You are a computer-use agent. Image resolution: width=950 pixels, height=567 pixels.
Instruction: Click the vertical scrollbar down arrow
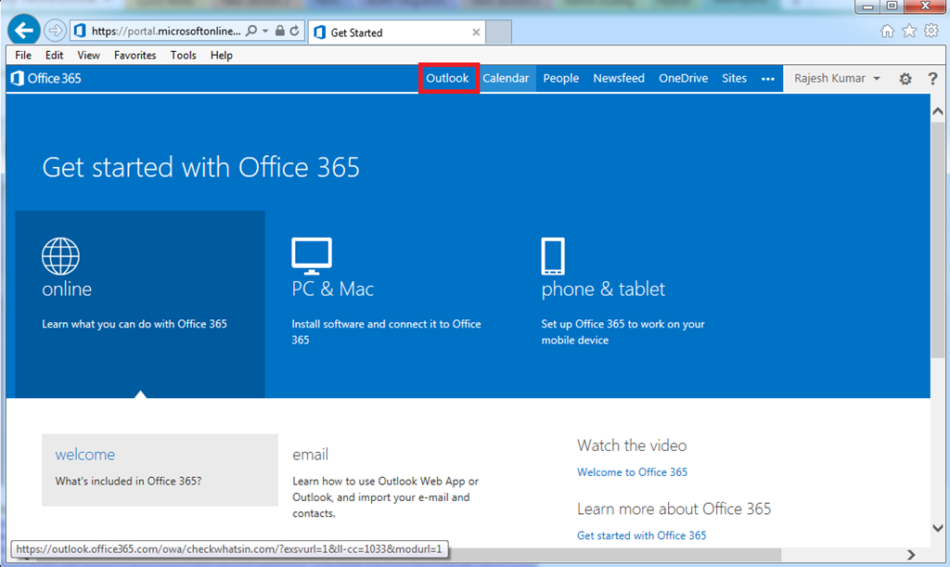click(938, 528)
